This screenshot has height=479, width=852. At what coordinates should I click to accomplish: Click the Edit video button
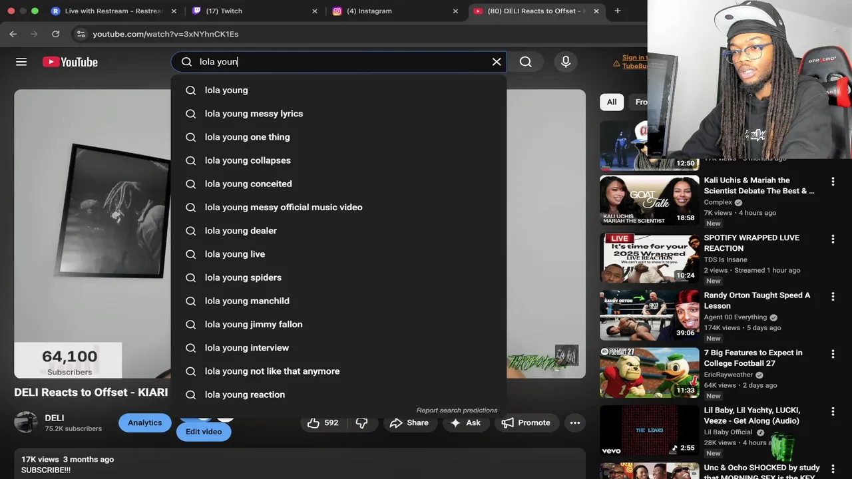204,431
